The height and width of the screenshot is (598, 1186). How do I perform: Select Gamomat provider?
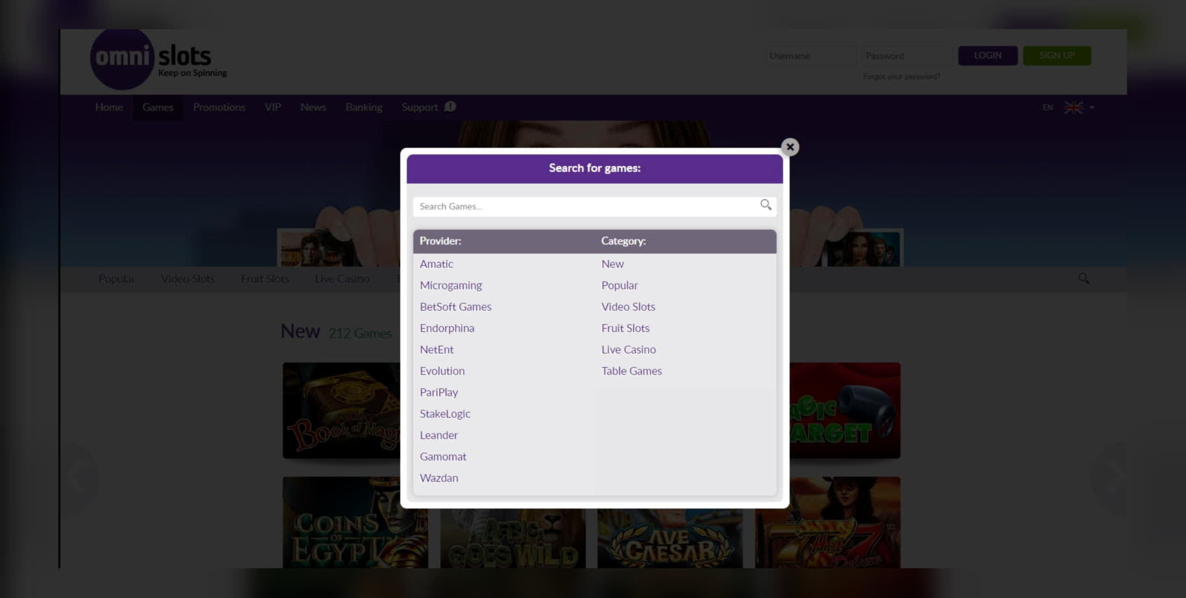pos(442,457)
